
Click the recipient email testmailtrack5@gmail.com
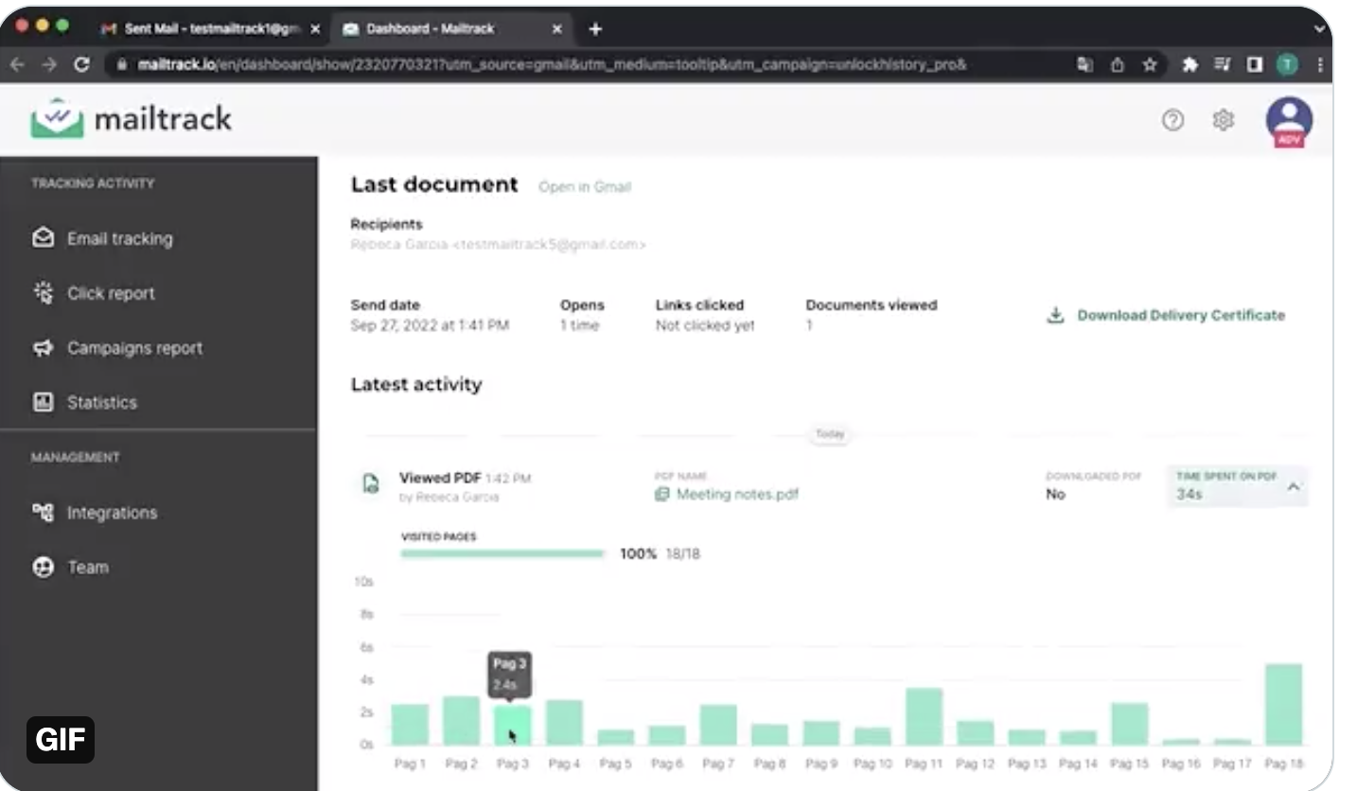click(x=549, y=245)
